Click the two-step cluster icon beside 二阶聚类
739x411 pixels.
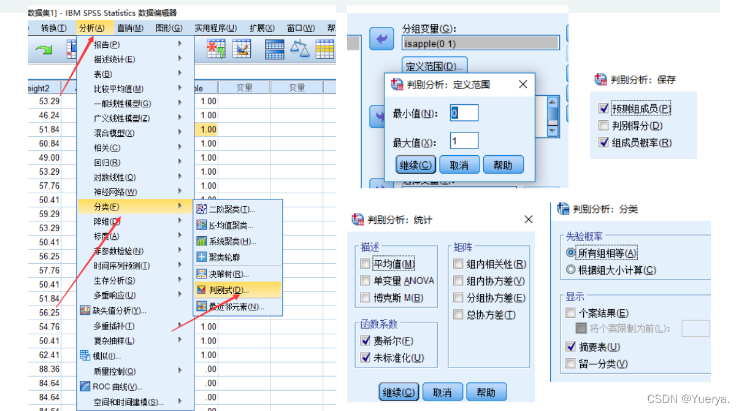202,209
